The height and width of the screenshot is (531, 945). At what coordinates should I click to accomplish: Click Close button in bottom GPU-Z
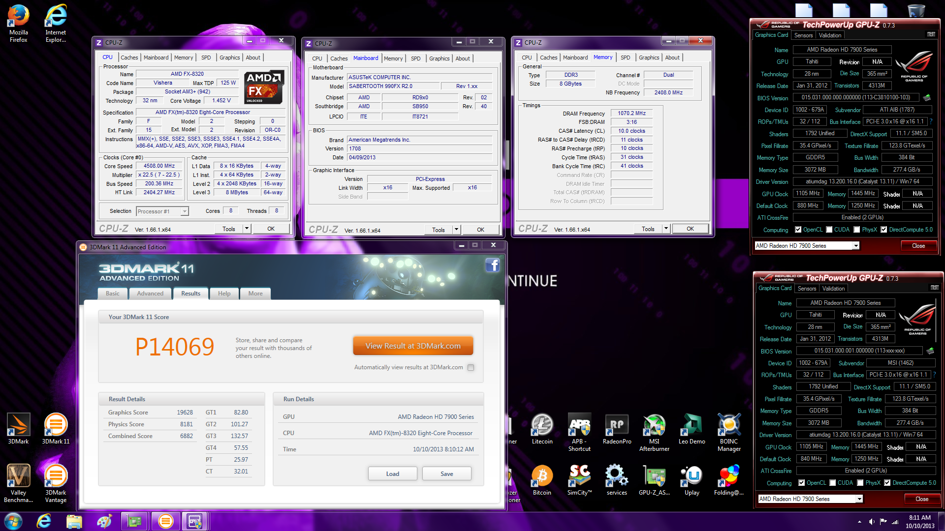tap(922, 499)
